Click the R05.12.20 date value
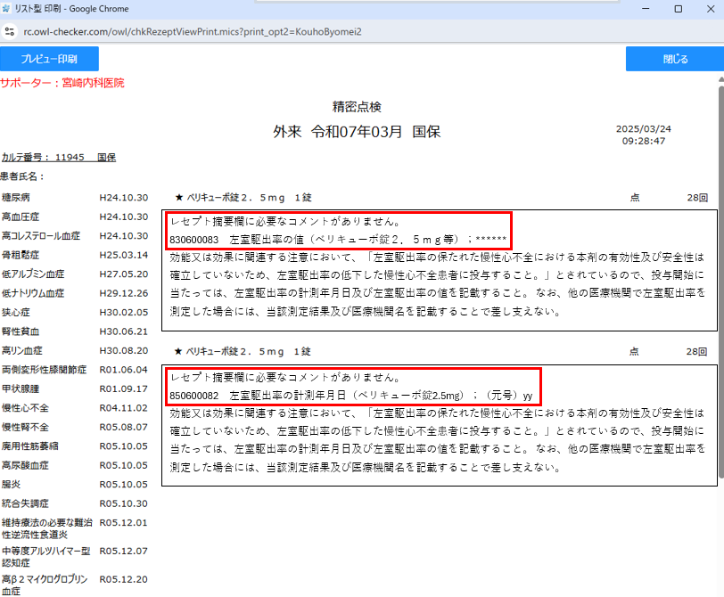This screenshot has width=724, height=597. pyautogui.click(x=124, y=579)
